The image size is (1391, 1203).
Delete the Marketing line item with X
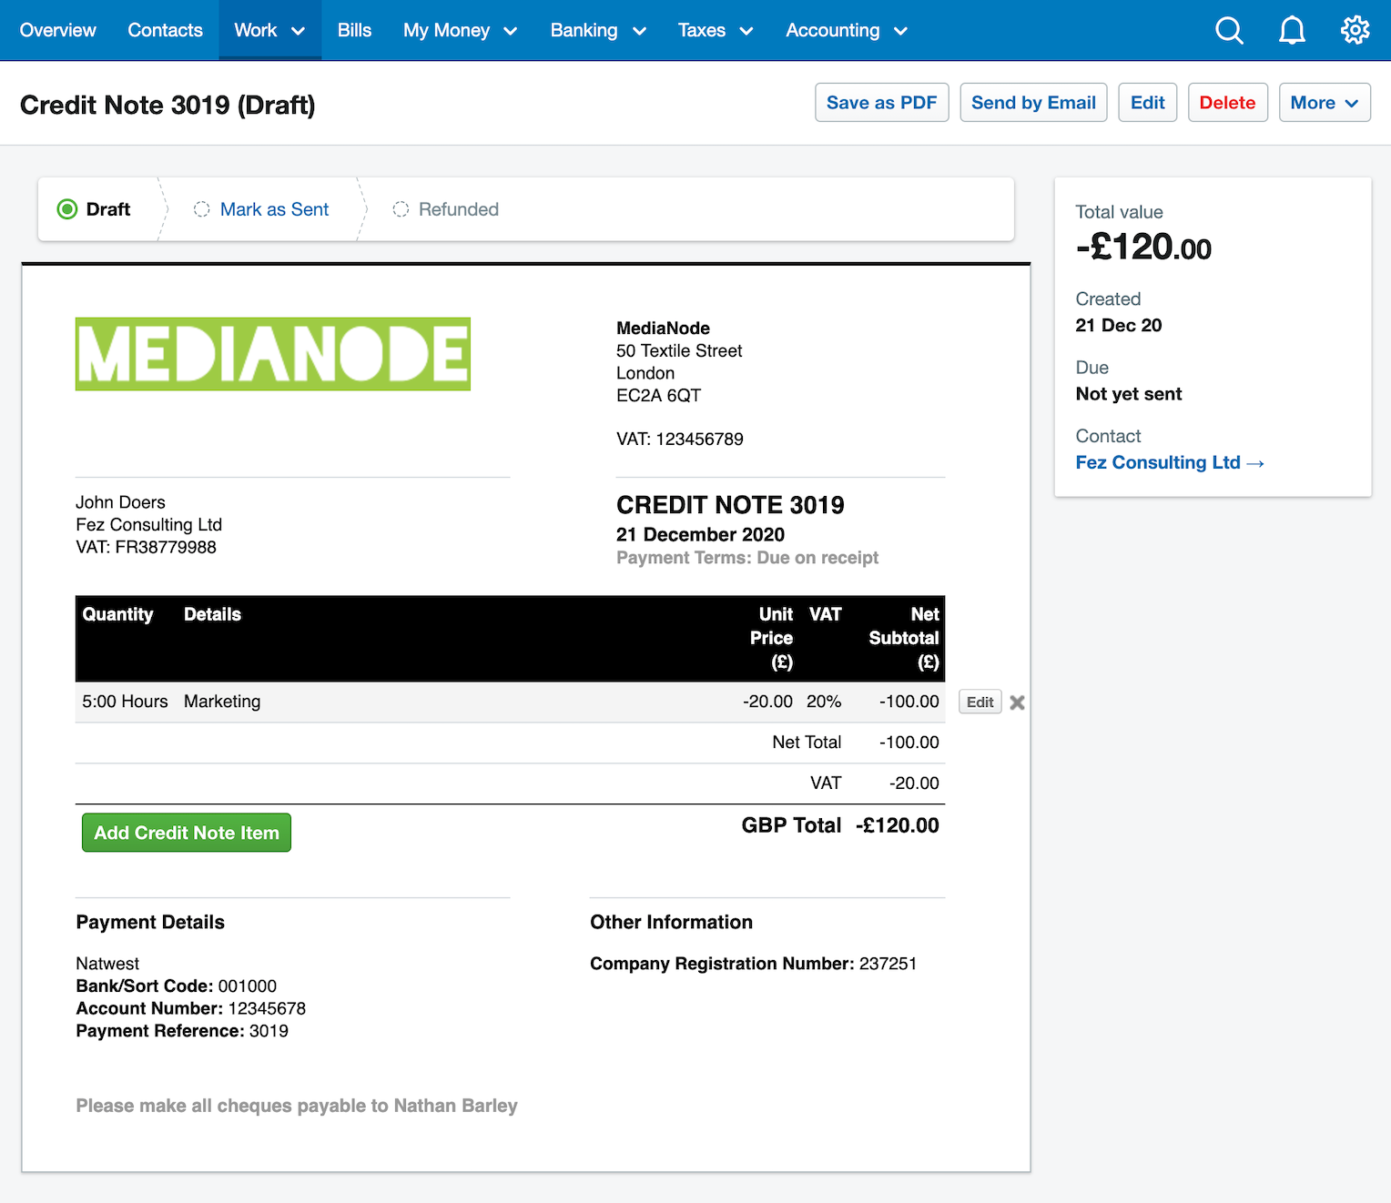[x=1017, y=703]
